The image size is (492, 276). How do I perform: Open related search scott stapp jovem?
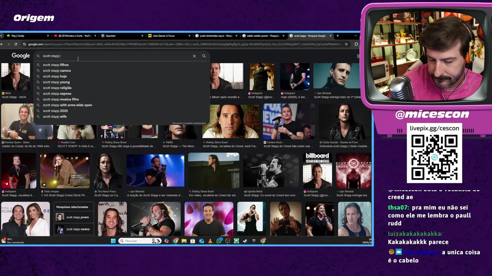tap(74, 217)
